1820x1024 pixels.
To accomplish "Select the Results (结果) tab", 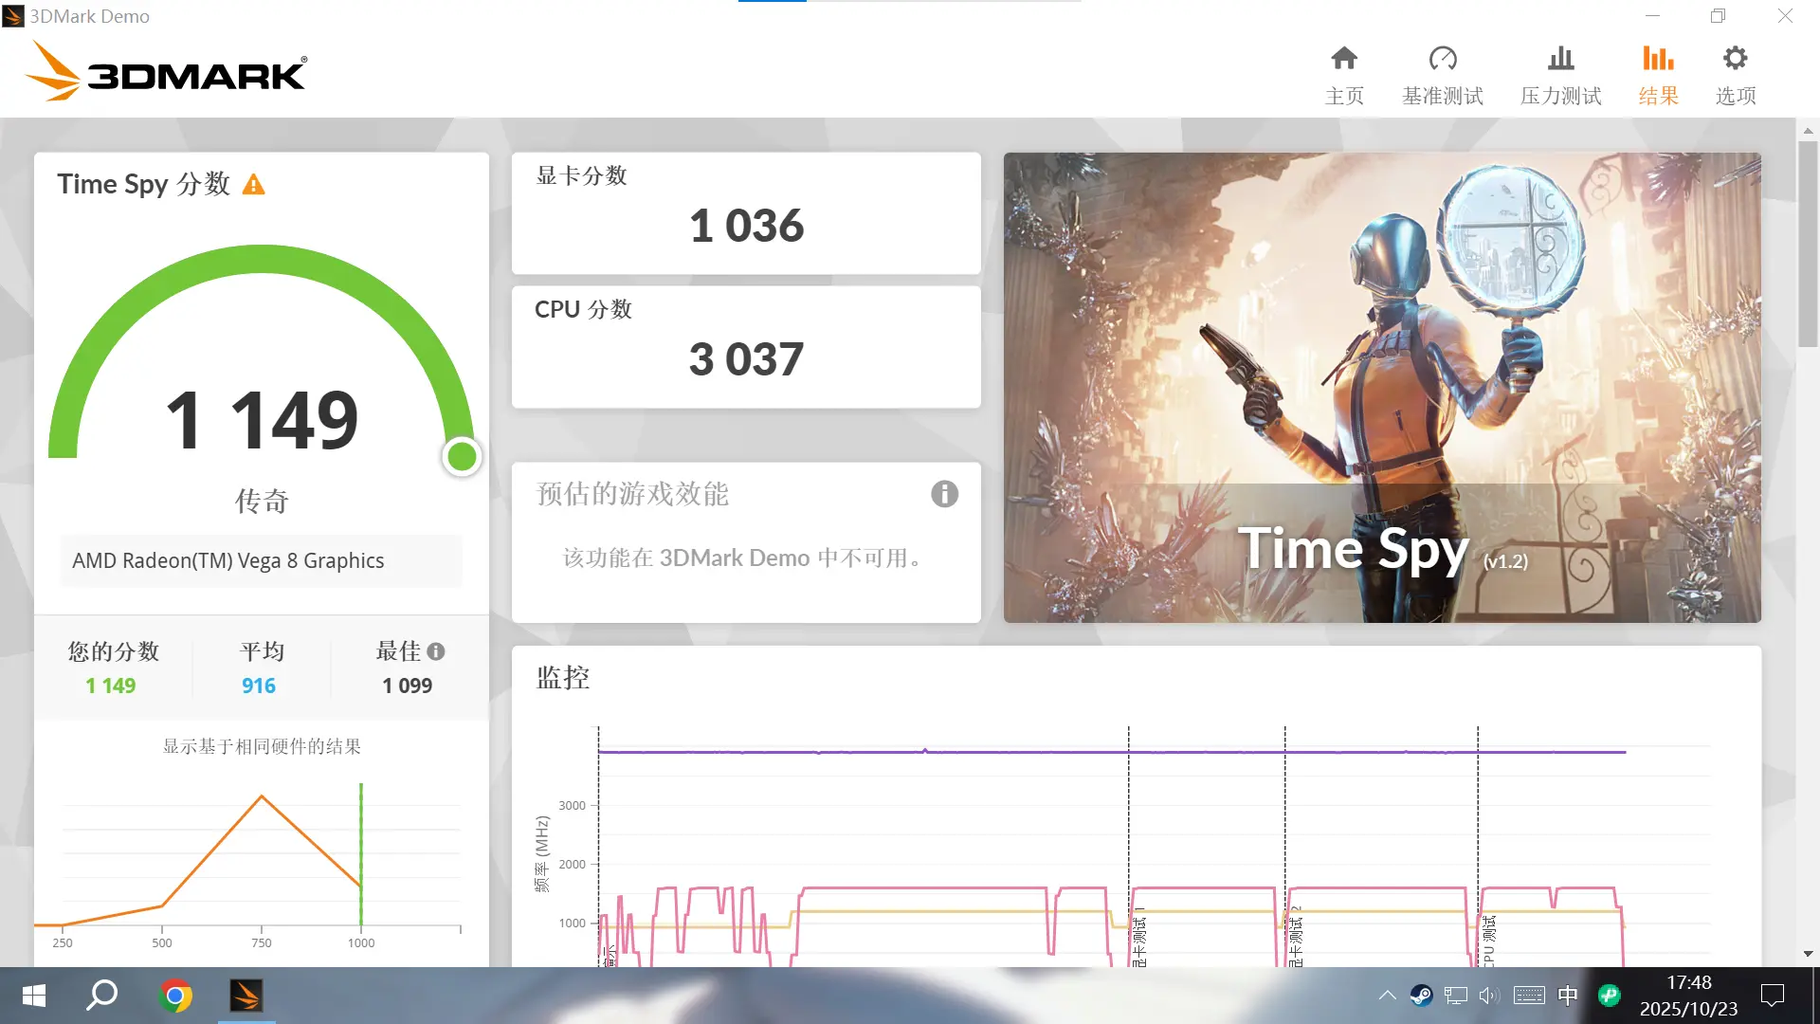I will click(x=1658, y=74).
